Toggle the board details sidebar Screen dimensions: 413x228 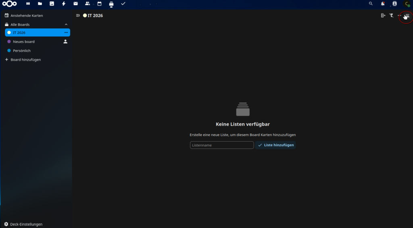[x=407, y=16]
